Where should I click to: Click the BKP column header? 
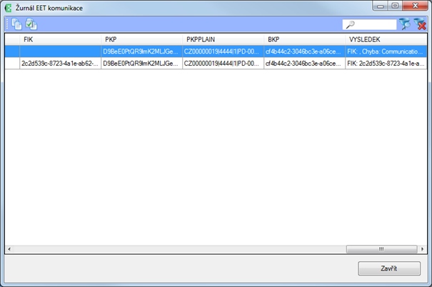tap(304, 39)
